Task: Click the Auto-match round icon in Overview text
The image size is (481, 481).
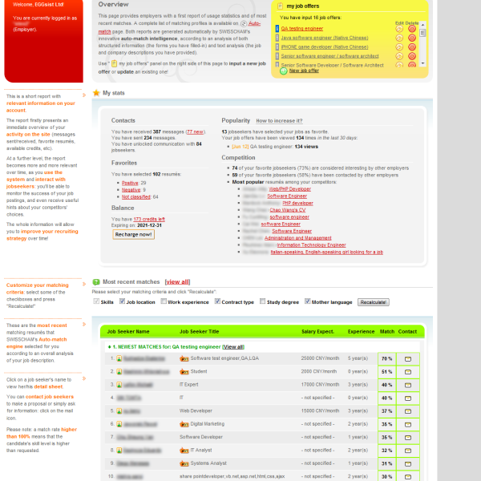Action: (x=244, y=23)
